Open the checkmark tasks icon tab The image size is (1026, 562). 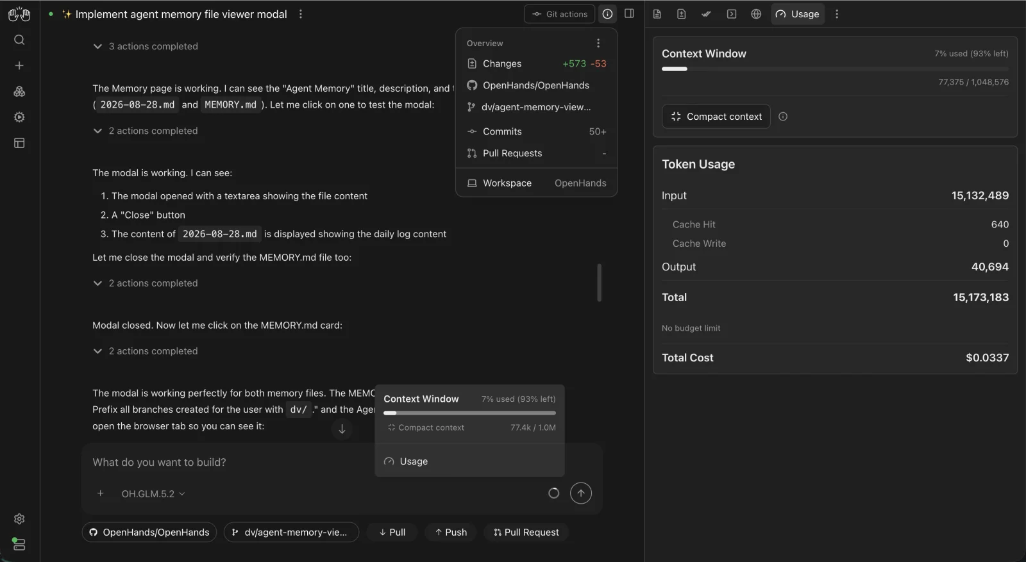[706, 14]
